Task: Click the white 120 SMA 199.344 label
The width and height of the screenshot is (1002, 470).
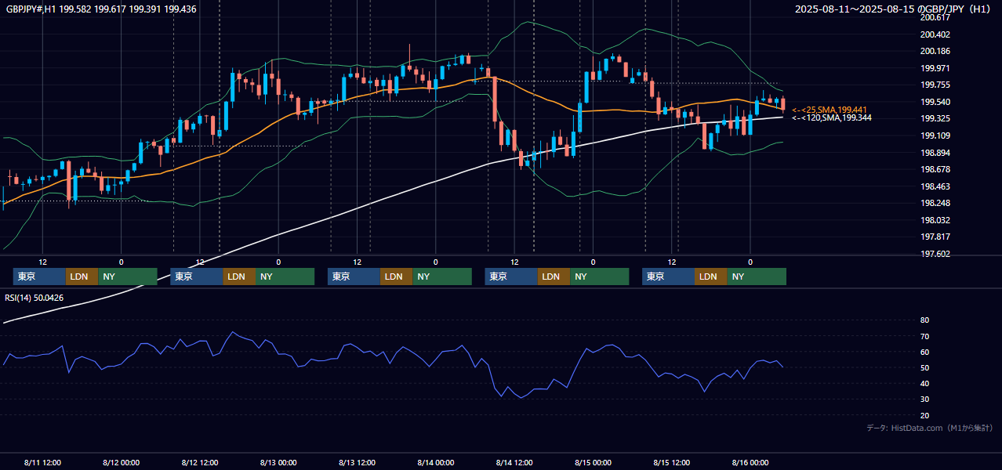Action: [x=831, y=117]
